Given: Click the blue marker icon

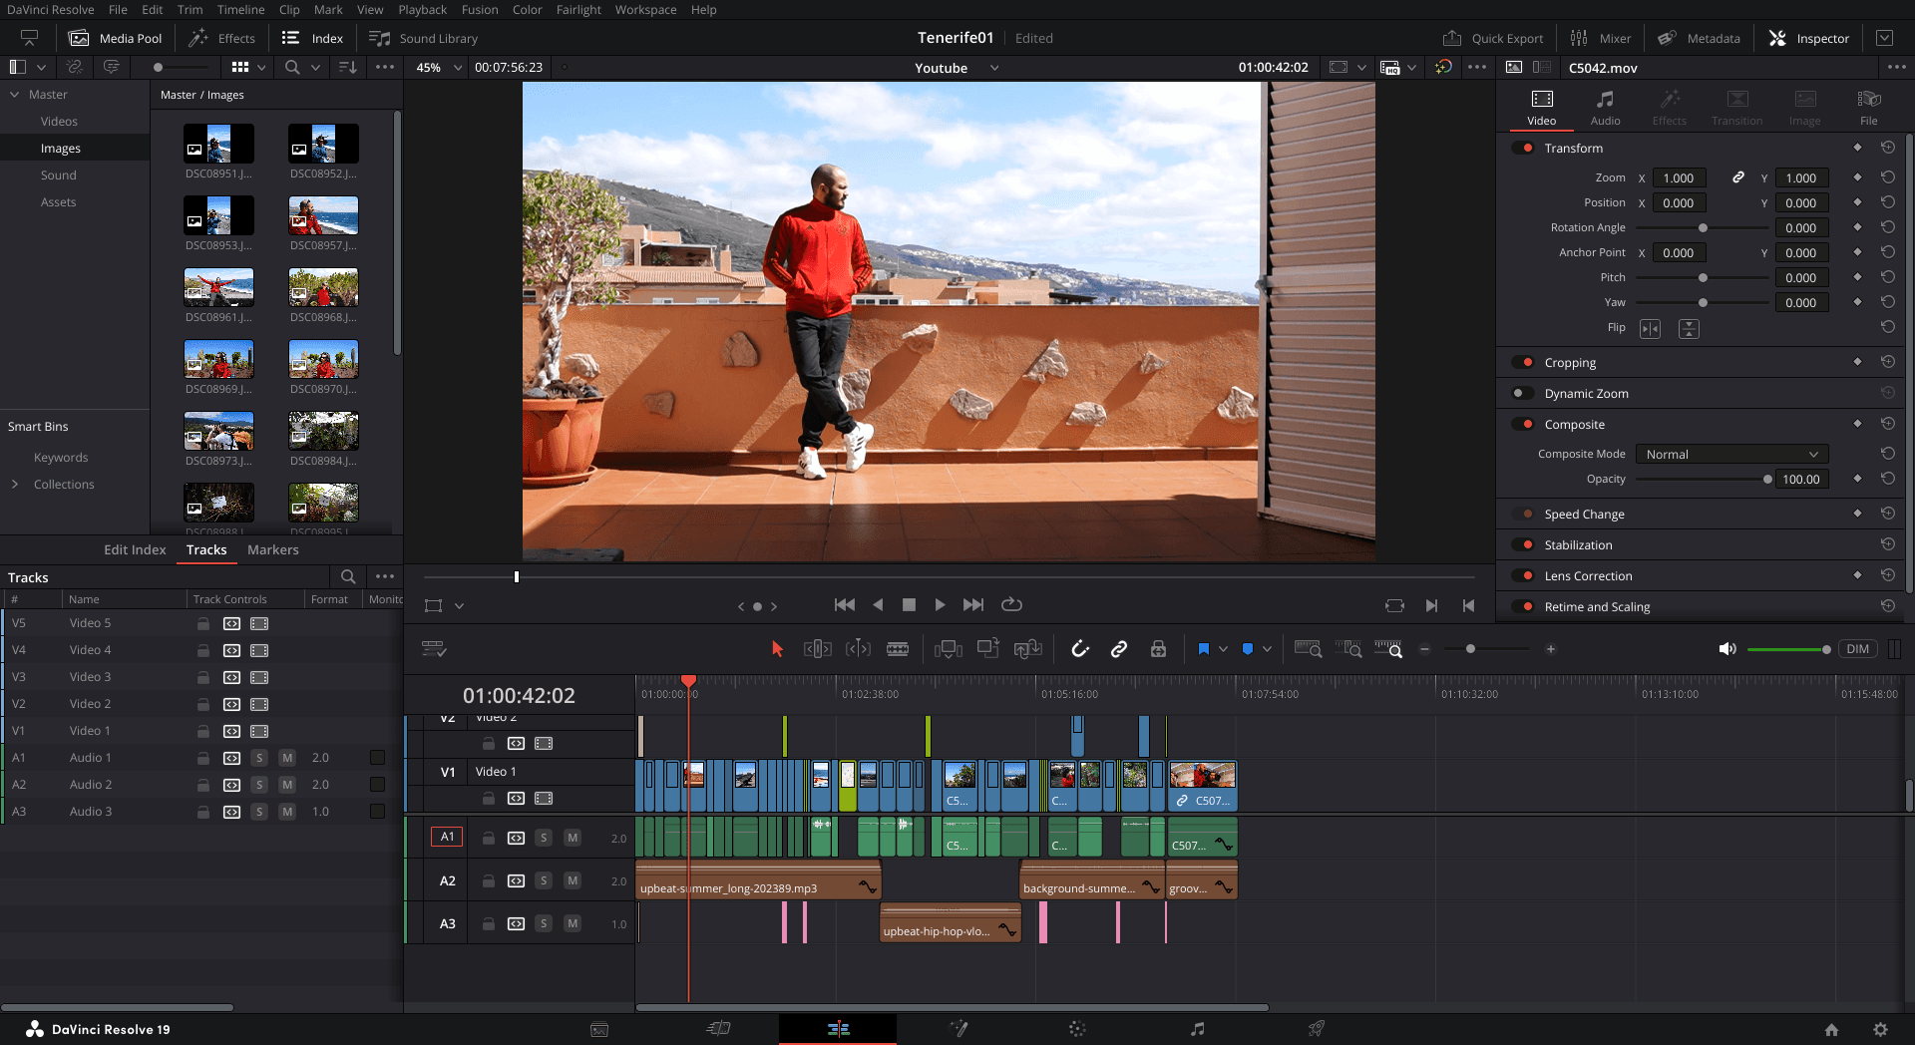Looking at the screenshot, I should [1248, 649].
